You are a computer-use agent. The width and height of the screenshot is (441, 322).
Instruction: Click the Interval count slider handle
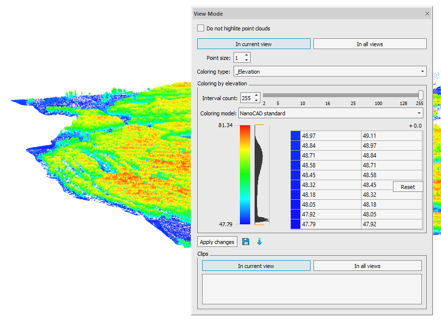420,95
